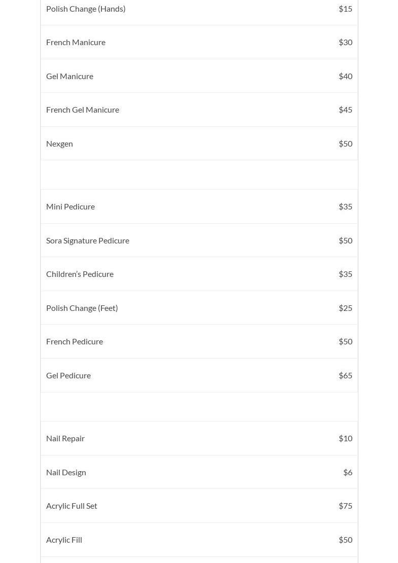
Task: Click the $15 Polish Change price
Action: (x=345, y=9)
